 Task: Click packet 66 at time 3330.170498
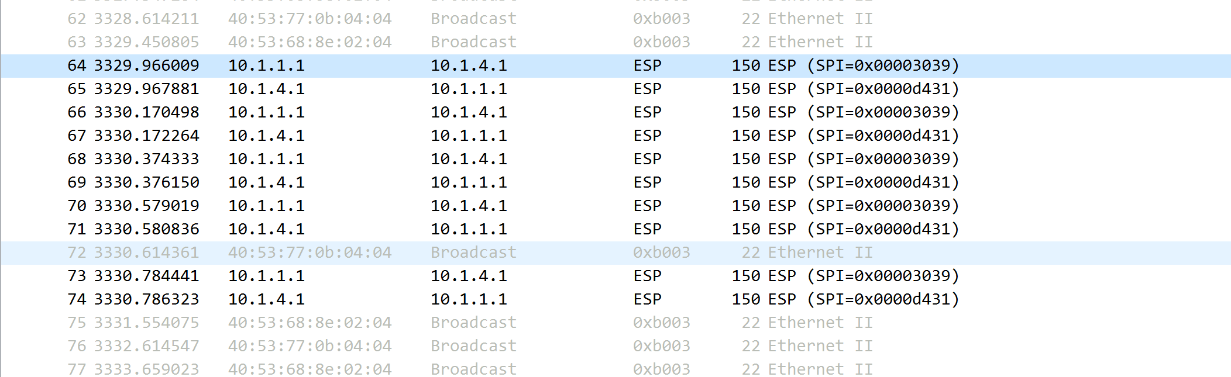pos(146,112)
